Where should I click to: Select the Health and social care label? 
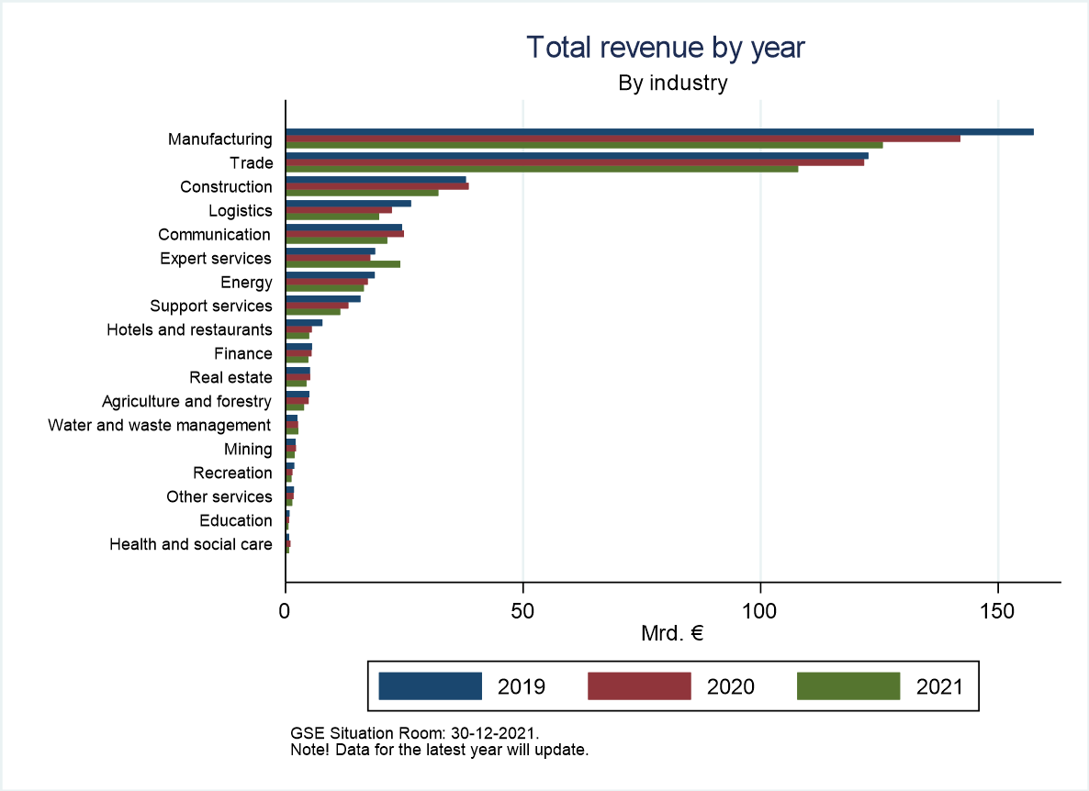(190, 544)
